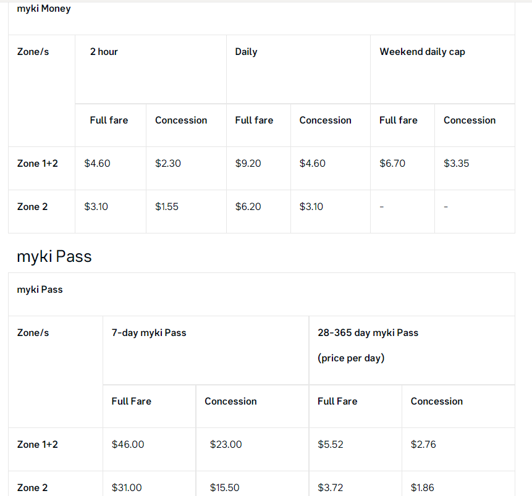Click the $1.55 Zone 2 concession fare

point(167,207)
